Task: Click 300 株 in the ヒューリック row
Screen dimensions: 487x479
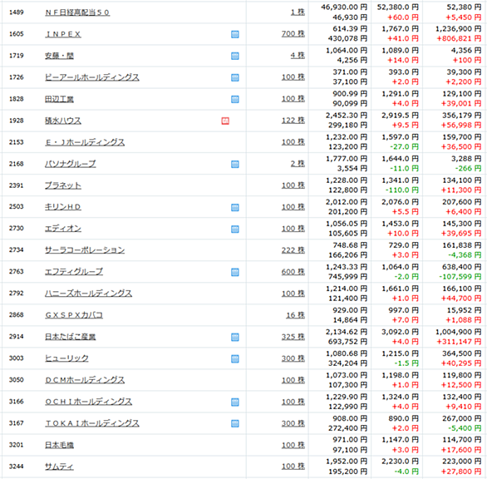Action: (x=293, y=358)
